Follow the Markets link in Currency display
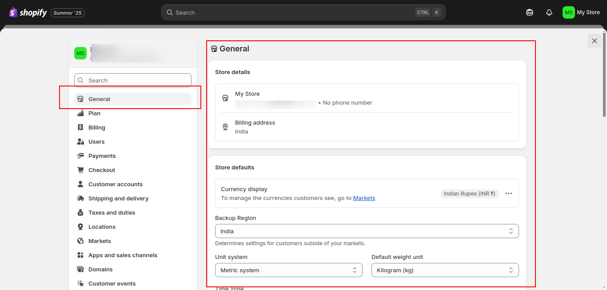The width and height of the screenshot is (607, 290). click(364, 198)
